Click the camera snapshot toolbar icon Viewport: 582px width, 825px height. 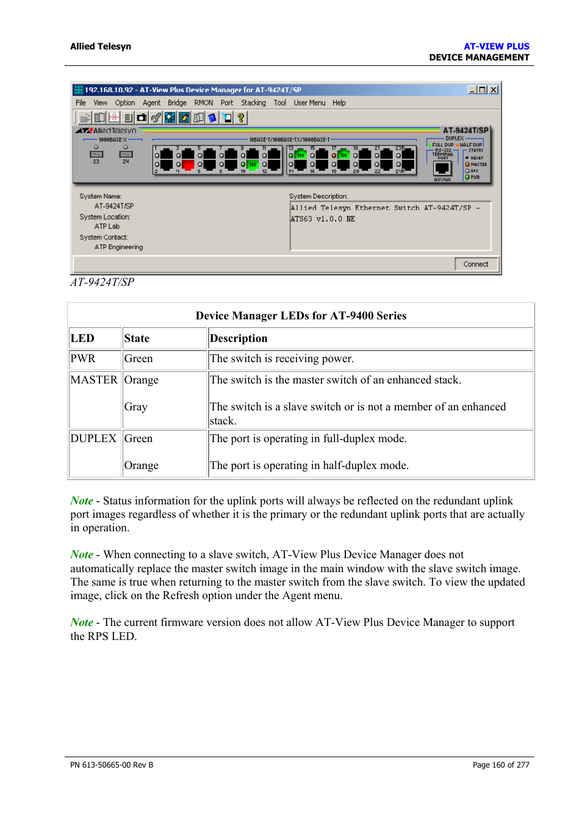(x=142, y=118)
